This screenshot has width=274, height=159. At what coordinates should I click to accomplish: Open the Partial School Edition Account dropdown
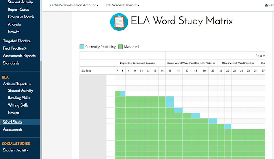(74, 5)
